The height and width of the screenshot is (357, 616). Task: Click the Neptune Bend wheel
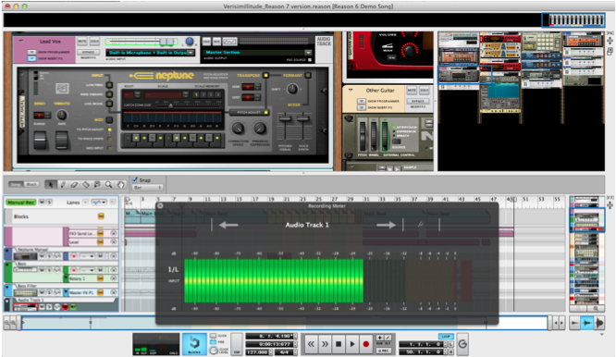40,141
